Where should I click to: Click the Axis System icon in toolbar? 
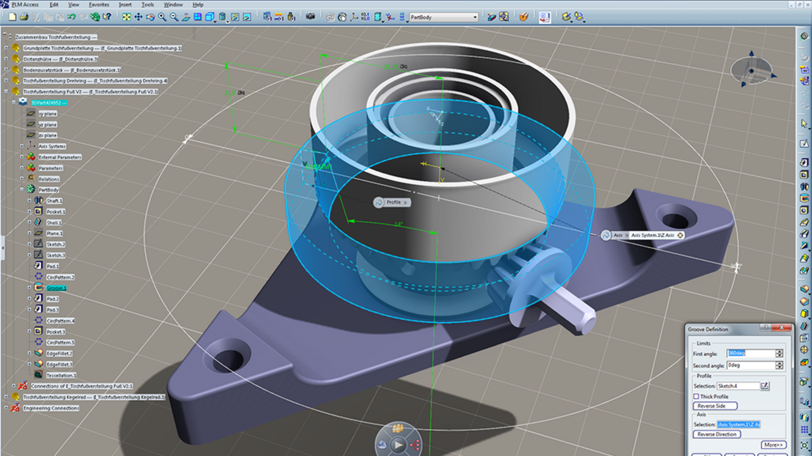(x=354, y=17)
